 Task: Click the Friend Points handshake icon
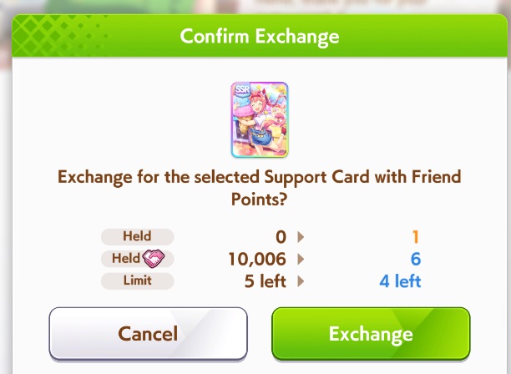coord(154,259)
